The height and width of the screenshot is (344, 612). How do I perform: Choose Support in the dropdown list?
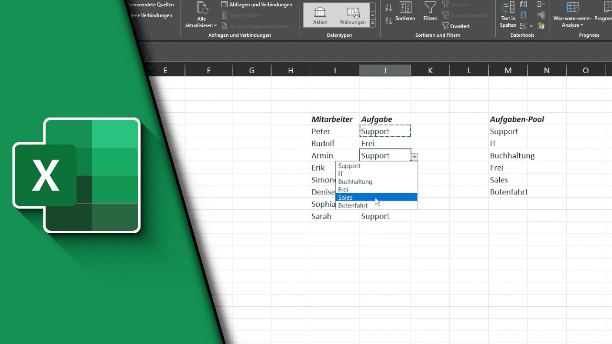click(376, 166)
